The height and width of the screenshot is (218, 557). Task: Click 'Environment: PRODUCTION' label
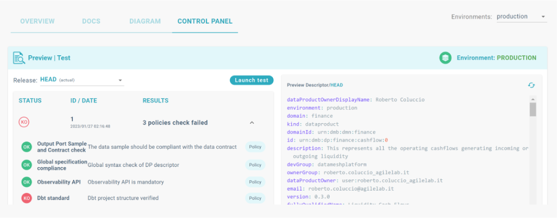[497, 58]
